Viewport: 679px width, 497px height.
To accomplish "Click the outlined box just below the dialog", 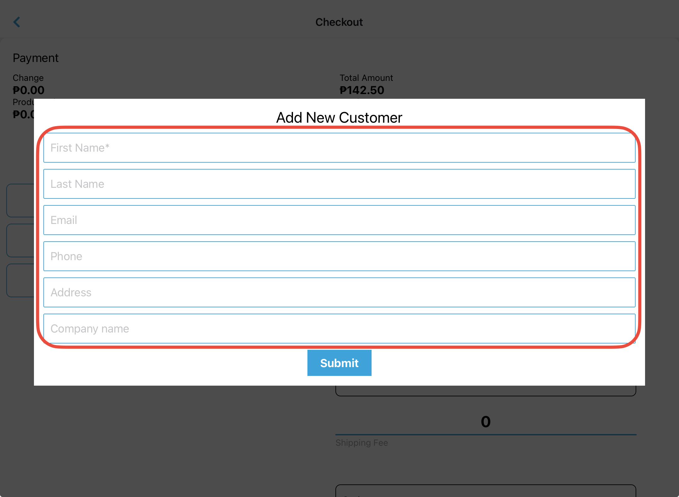I will pyautogui.click(x=485, y=391).
